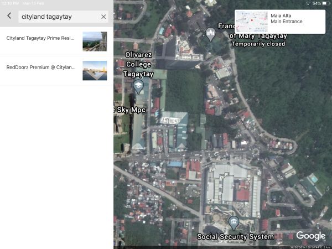This screenshot has width=332, height=249.
Task: Tap the Wi-Fi icon in status bar
Action: [308, 3]
